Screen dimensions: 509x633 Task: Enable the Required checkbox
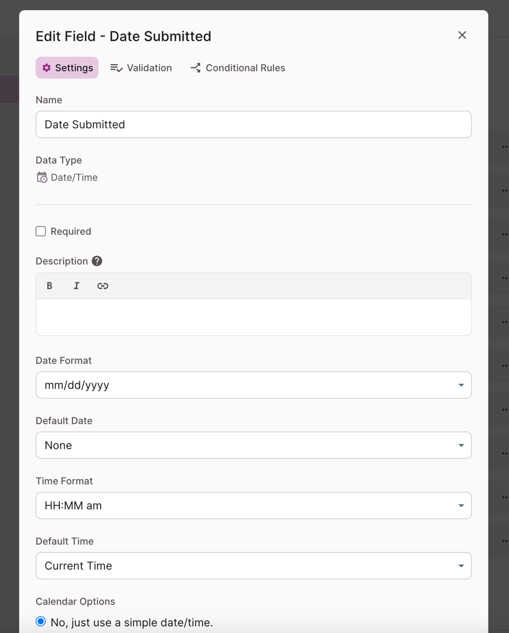(x=41, y=231)
